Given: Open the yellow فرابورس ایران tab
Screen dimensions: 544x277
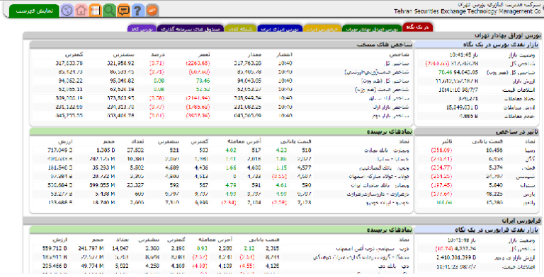Looking at the screenshot, I should click(x=322, y=29).
